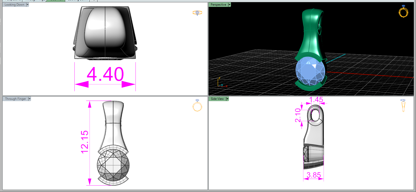Select the round gem in Through Finger view
The width and height of the screenshot is (416, 192).
tap(113, 165)
